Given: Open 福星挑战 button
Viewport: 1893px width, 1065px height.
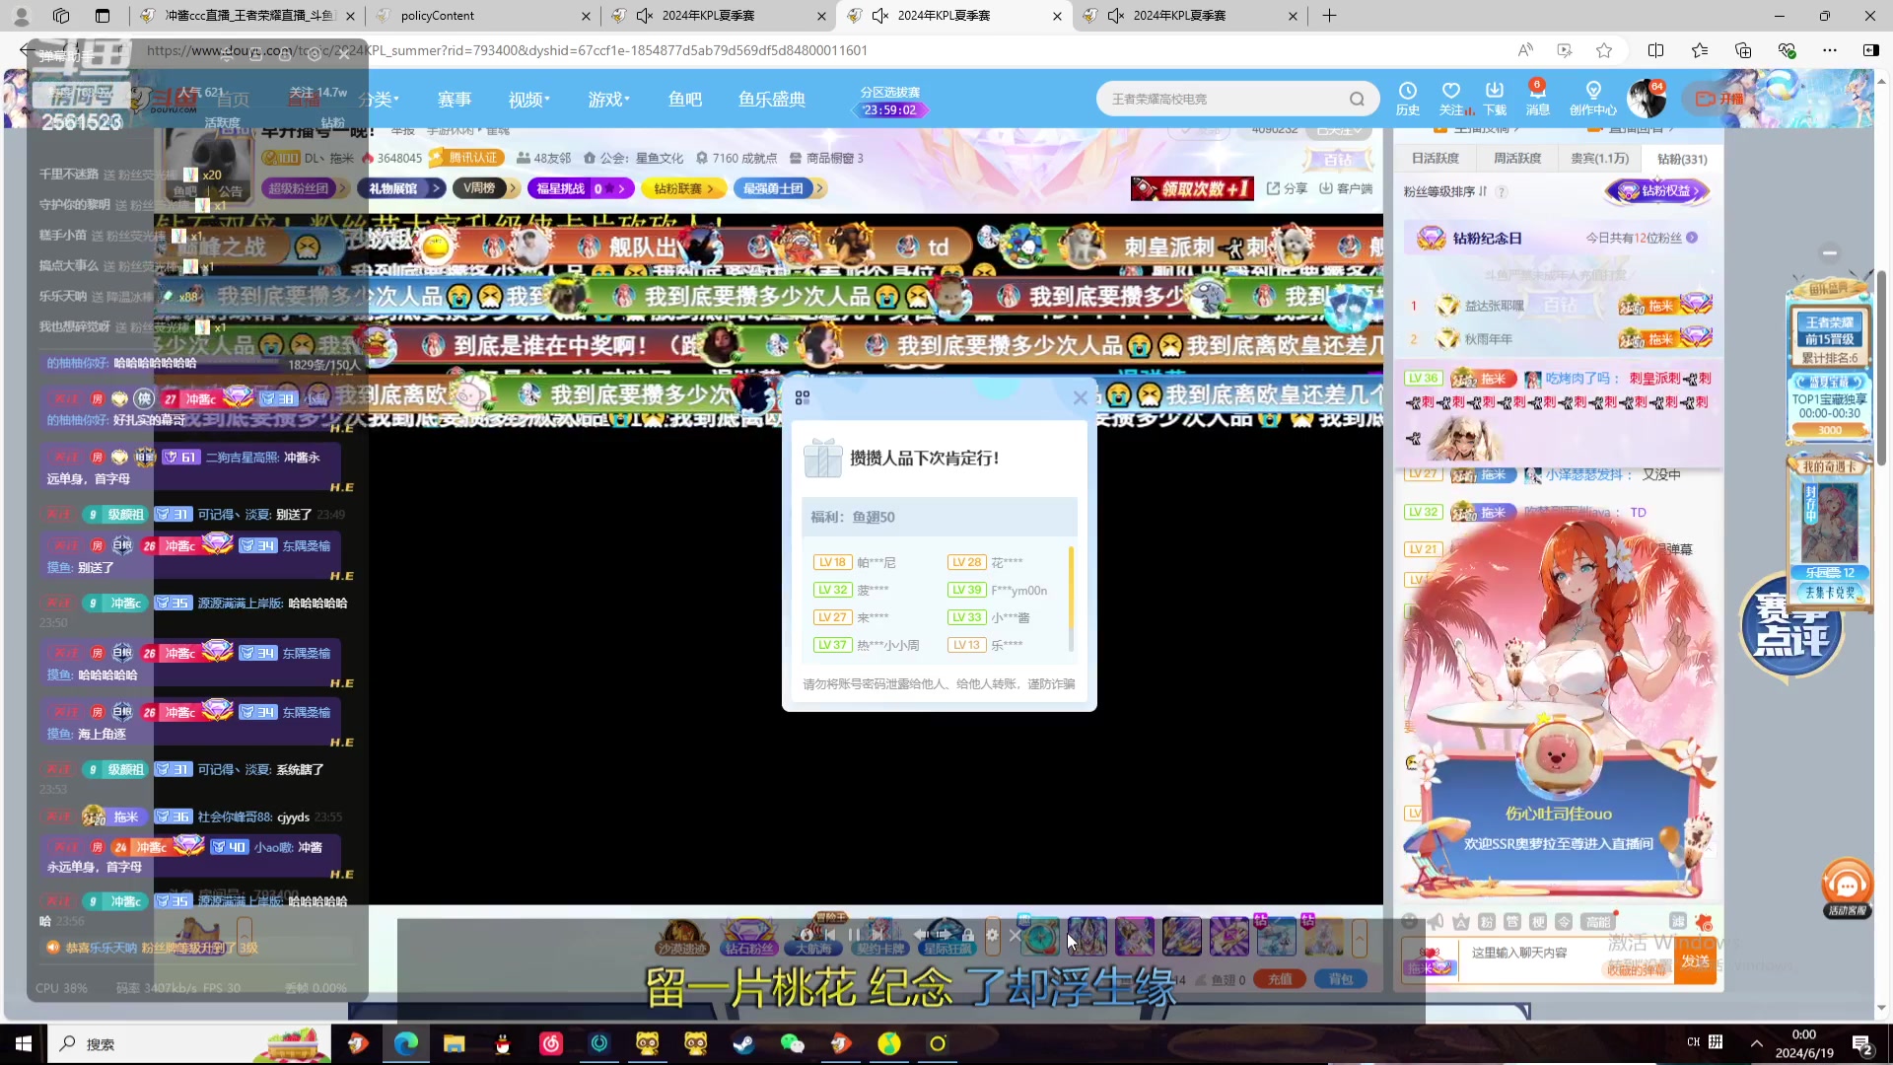Looking at the screenshot, I should (x=581, y=188).
